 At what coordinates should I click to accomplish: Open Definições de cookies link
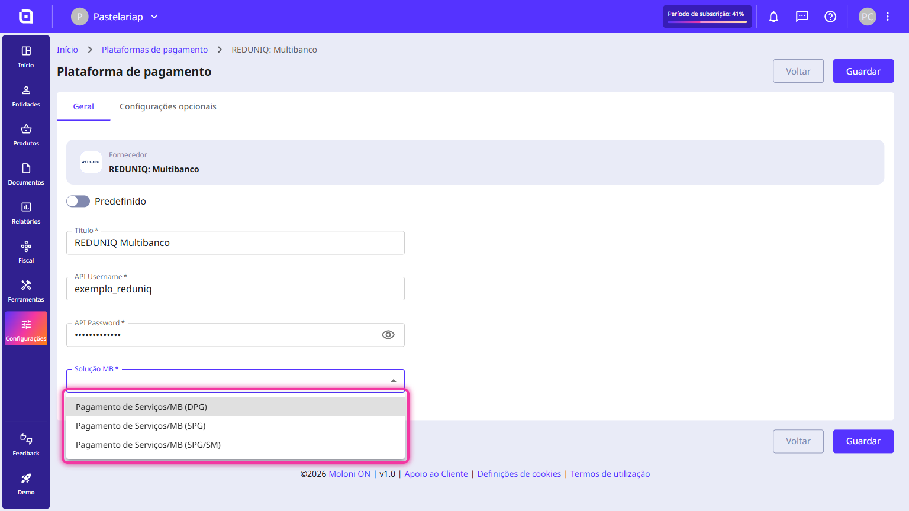[519, 474]
